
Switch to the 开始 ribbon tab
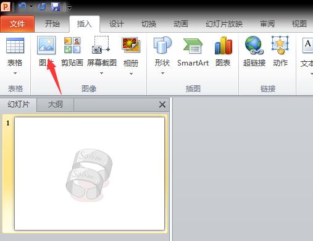(x=52, y=24)
